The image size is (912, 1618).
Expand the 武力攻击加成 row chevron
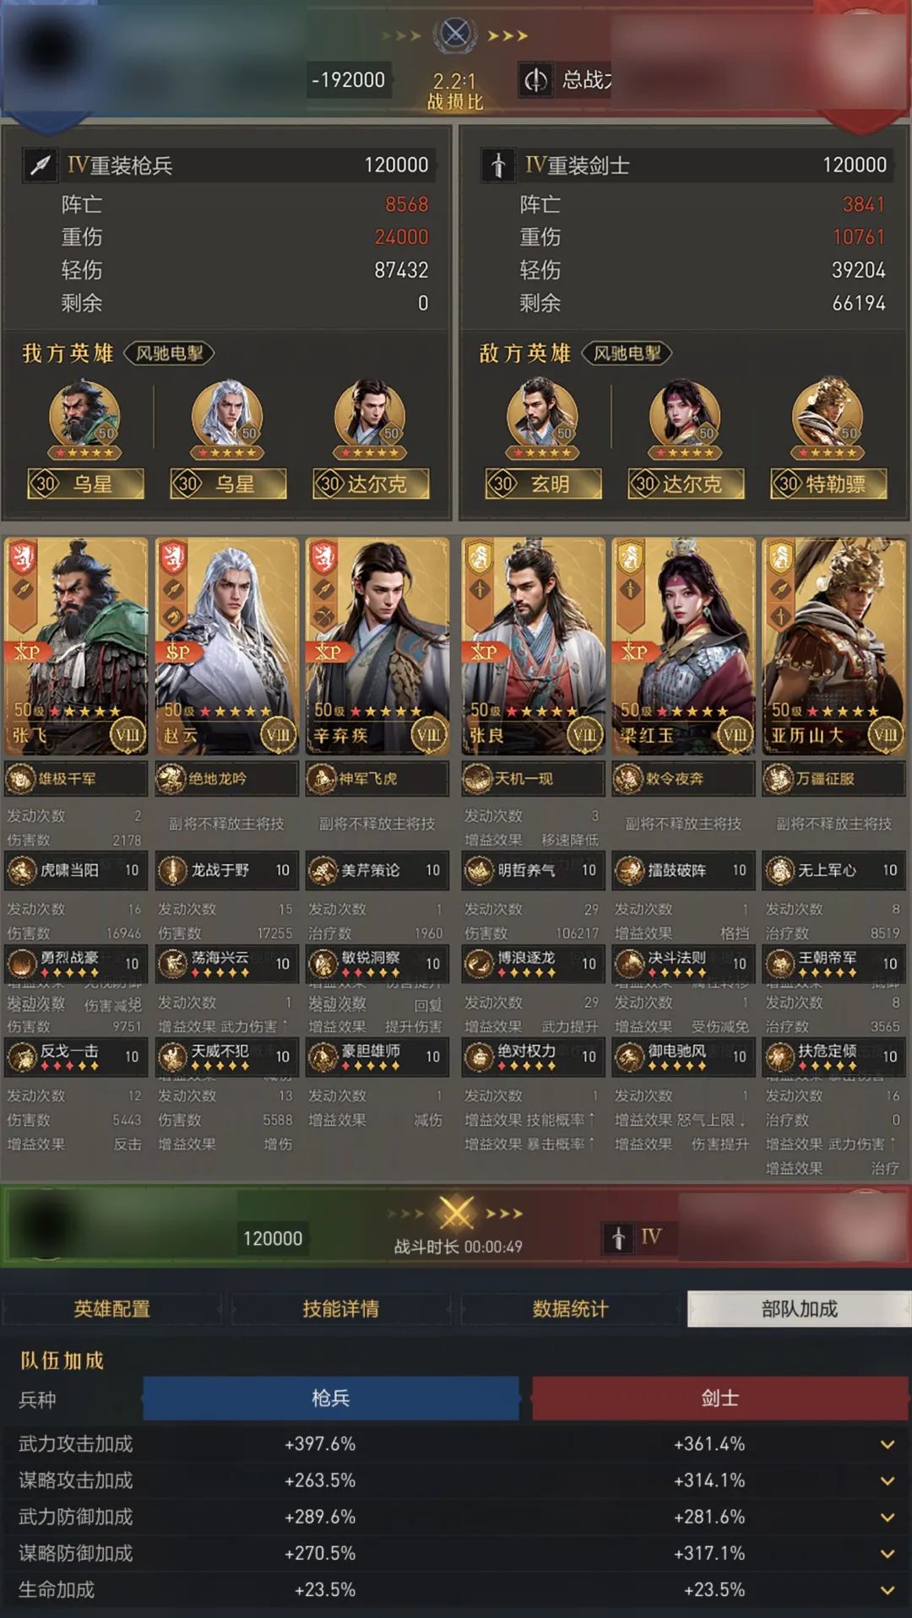point(888,1444)
